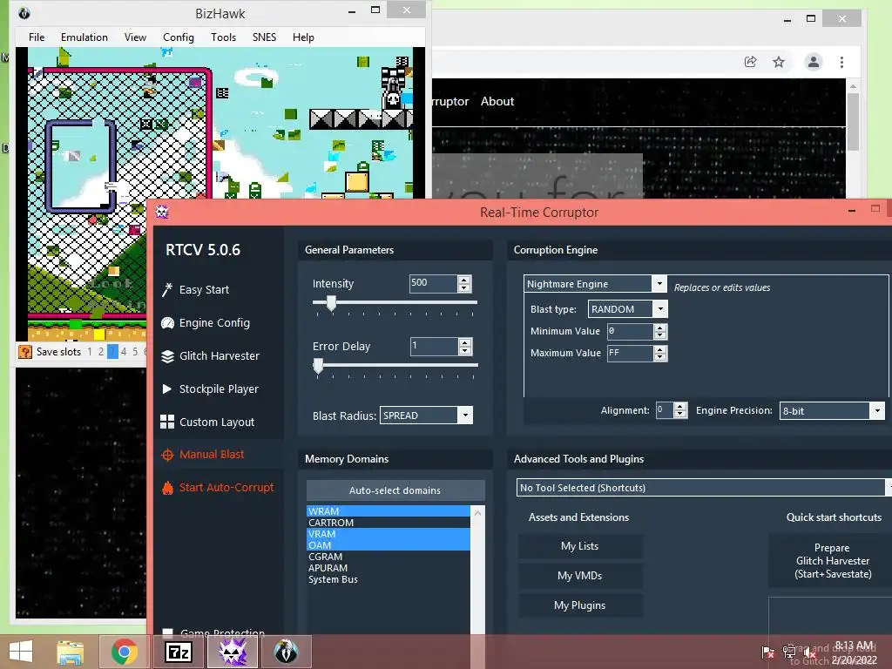This screenshot has height=669, width=892.
Task: Click the system tray volume icon
Action: point(810,653)
